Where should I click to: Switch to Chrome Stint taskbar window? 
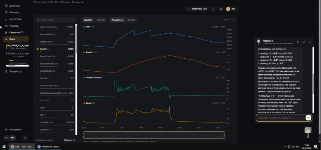point(22,147)
